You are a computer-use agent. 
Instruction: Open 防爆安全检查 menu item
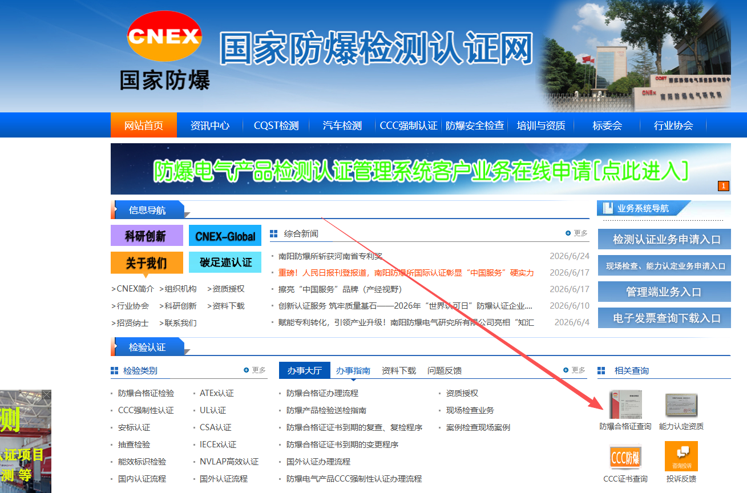[x=475, y=126]
